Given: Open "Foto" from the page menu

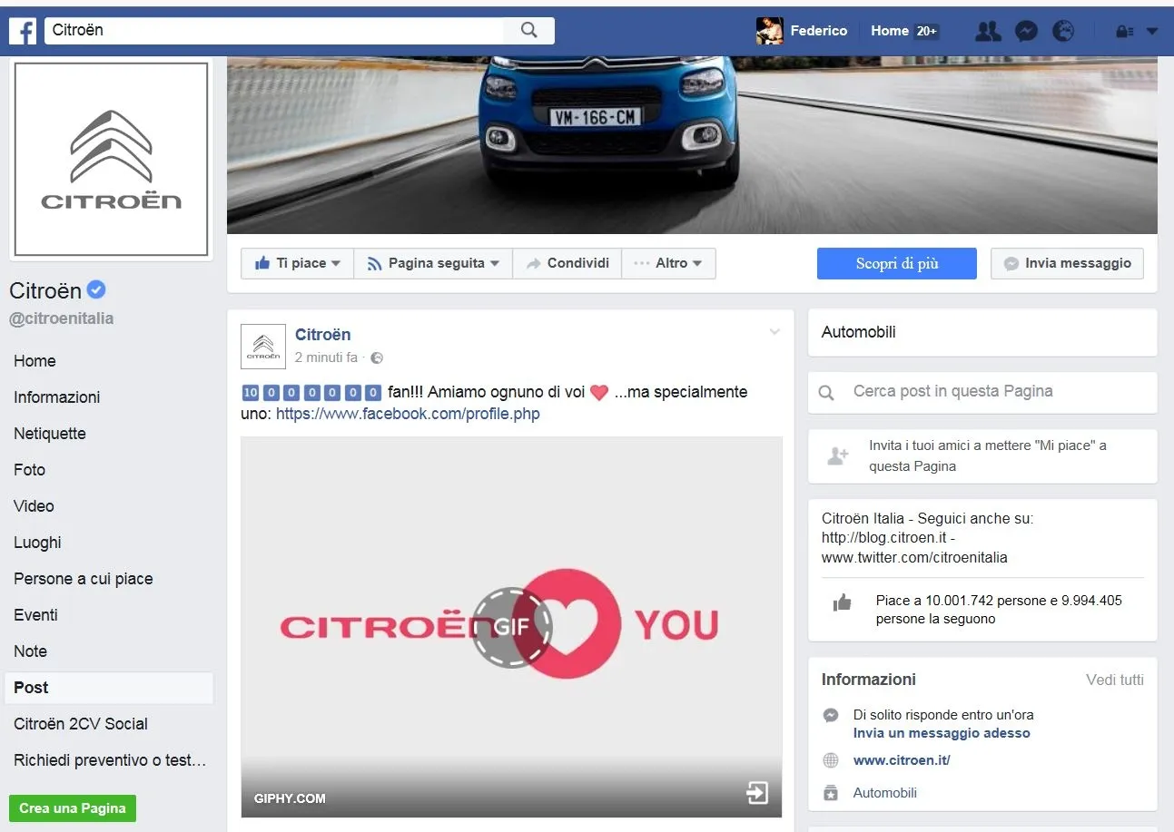Looking at the screenshot, I should [29, 470].
